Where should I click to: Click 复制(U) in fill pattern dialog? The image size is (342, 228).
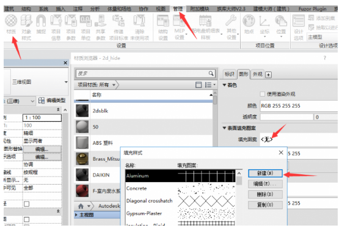265,205
